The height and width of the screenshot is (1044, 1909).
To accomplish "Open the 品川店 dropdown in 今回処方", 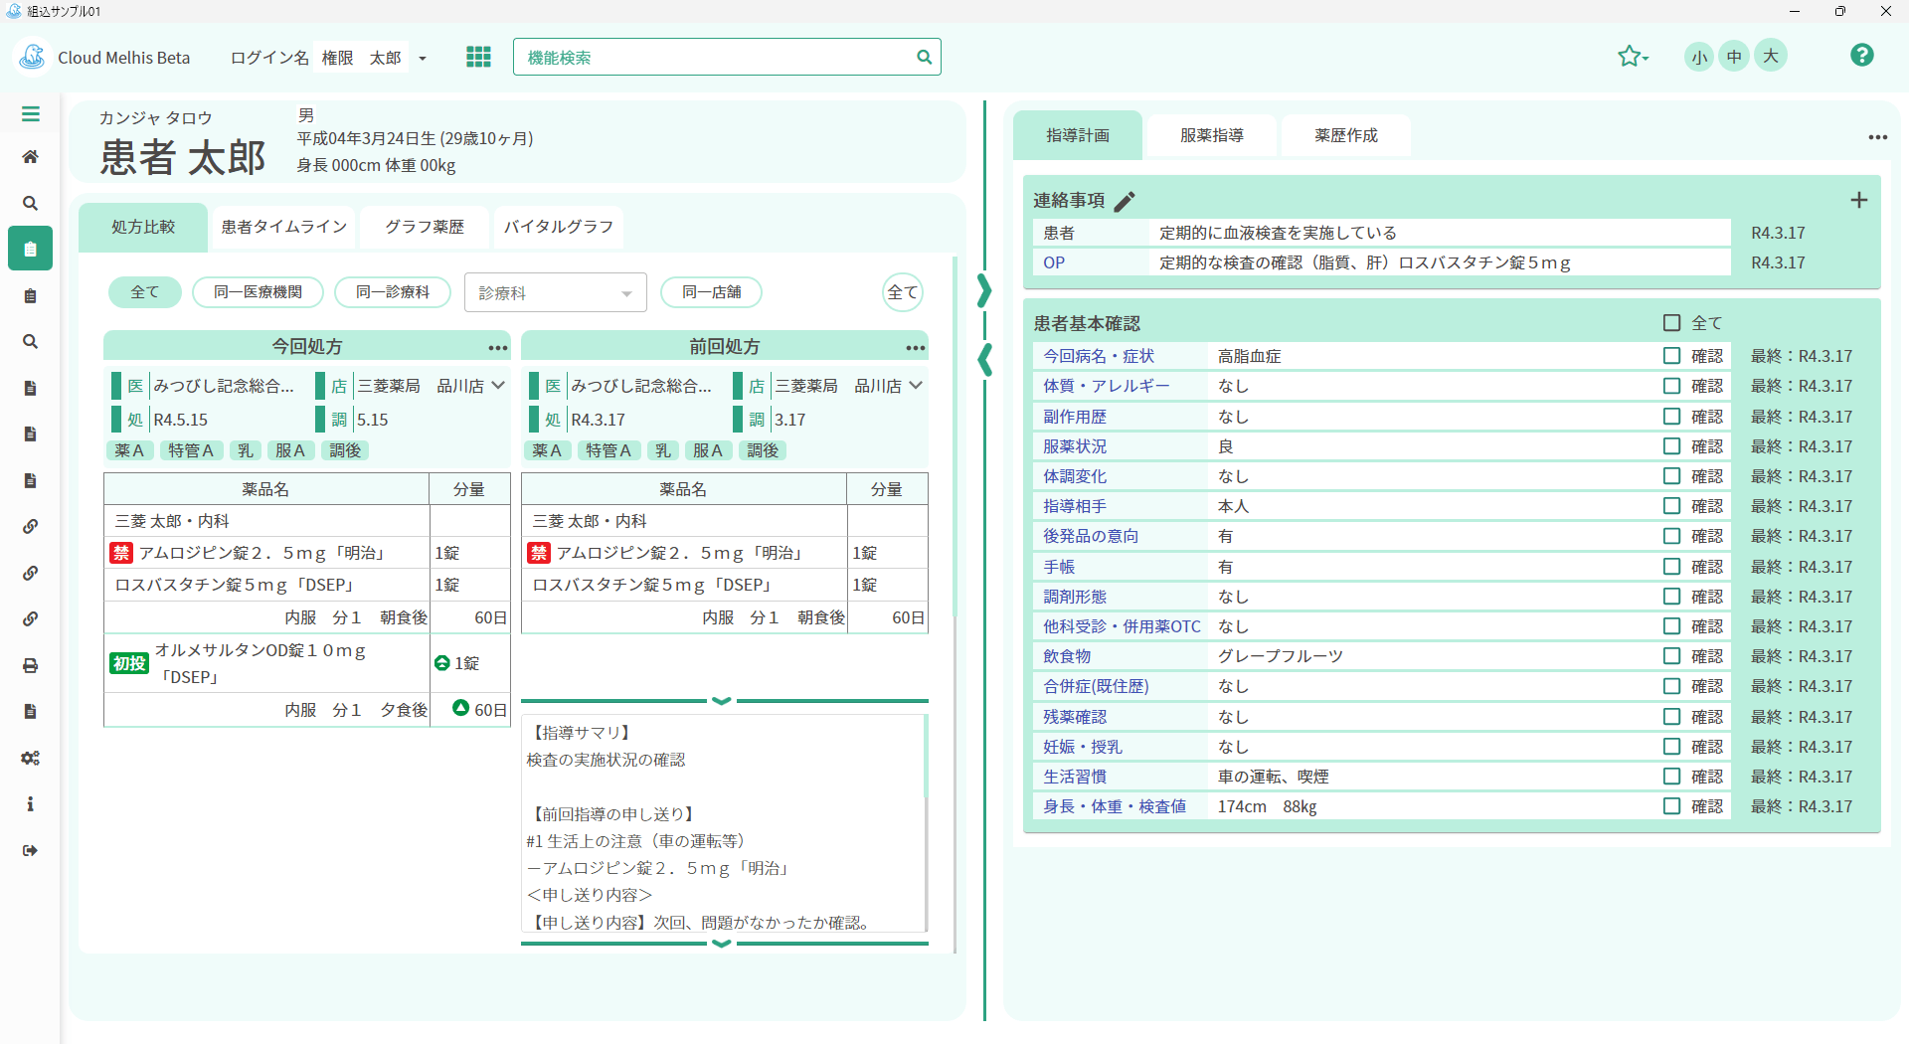I will pos(499,386).
